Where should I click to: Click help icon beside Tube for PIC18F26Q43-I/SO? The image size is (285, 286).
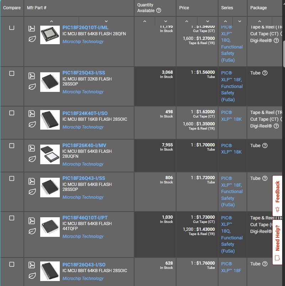coord(265,264)
